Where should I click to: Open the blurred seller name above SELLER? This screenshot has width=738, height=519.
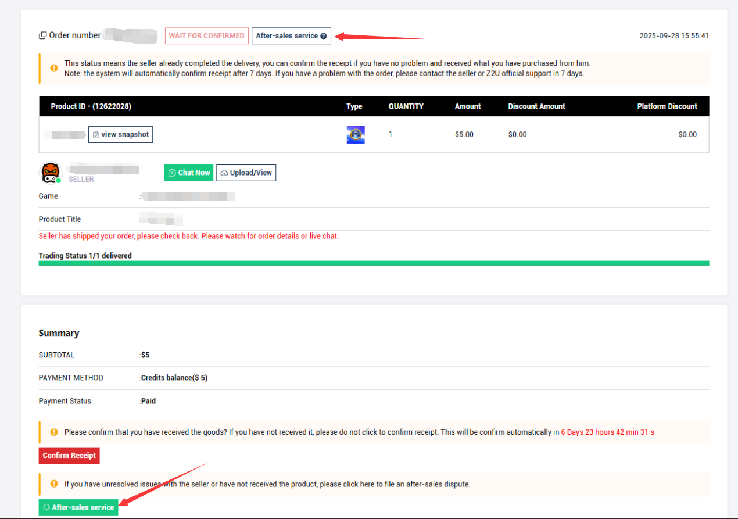coord(103,169)
